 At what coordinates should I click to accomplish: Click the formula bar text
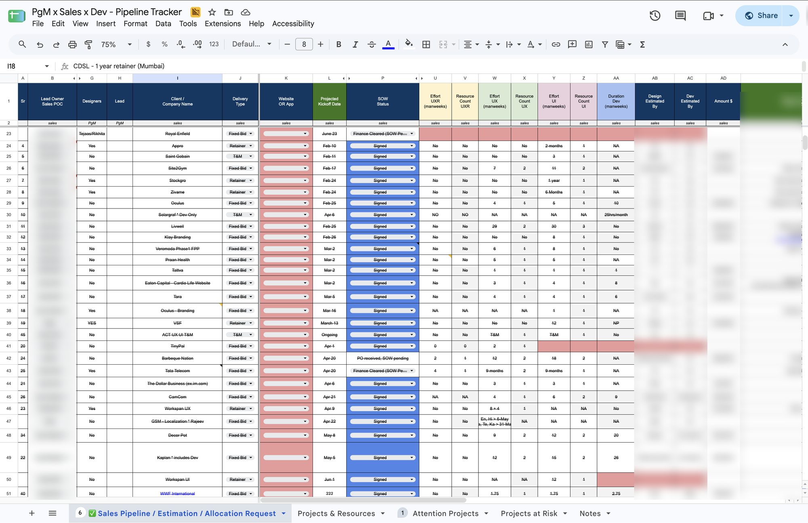pos(119,66)
